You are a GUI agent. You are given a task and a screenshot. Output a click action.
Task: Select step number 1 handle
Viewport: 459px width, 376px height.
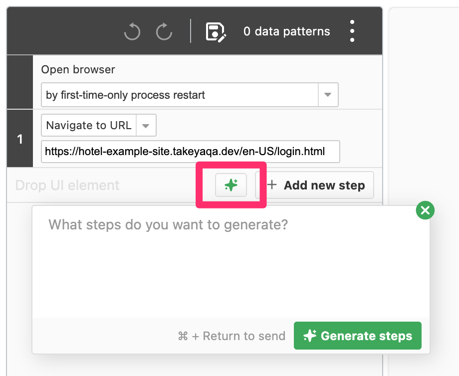[x=20, y=139]
